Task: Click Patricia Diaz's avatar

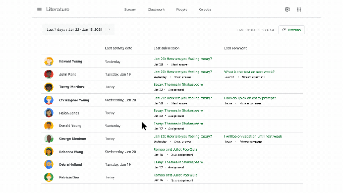Action: pyautogui.click(x=49, y=177)
